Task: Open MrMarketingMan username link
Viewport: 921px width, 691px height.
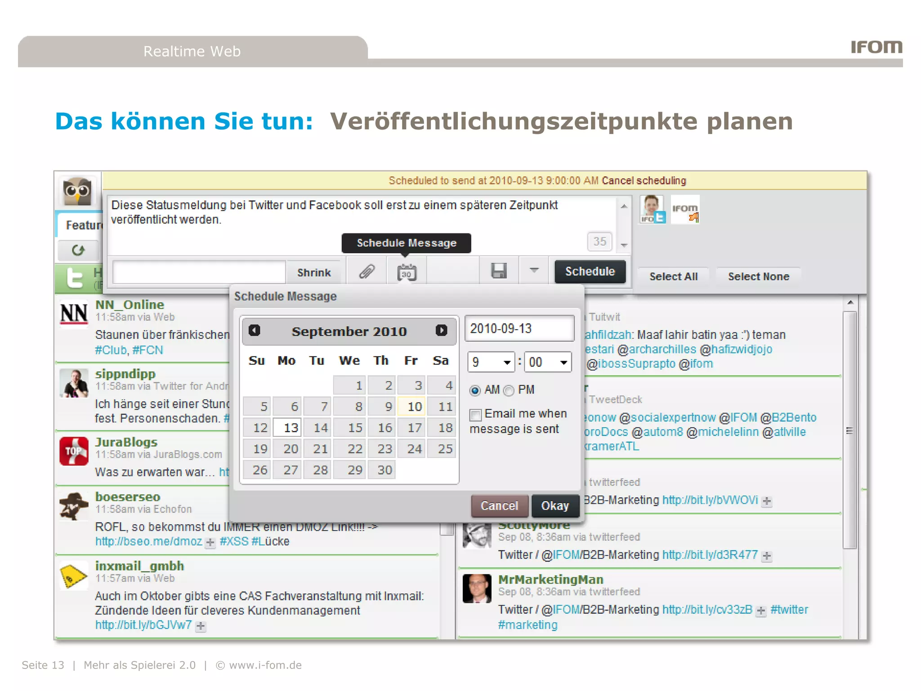Action: (551, 579)
